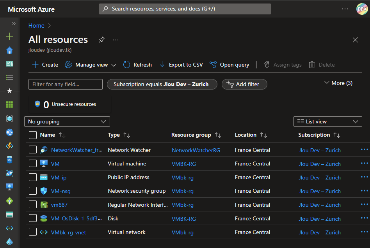Open ellipsis menu next to All resources title
Image resolution: width=370 pixels, height=248 pixels.
[115, 40]
